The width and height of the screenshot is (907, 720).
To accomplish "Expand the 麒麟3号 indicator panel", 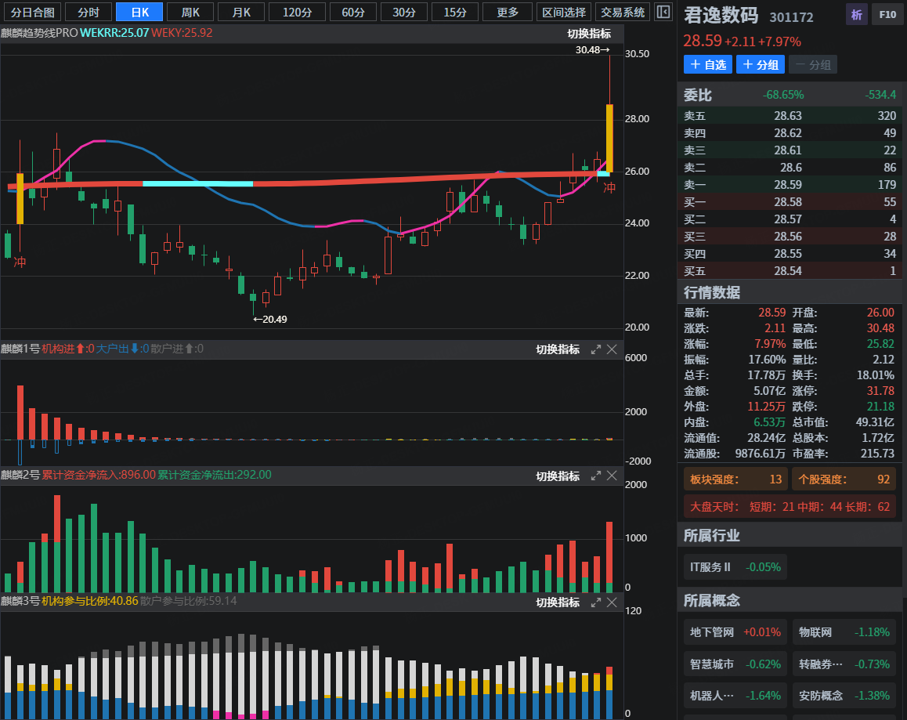I will tap(595, 602).
